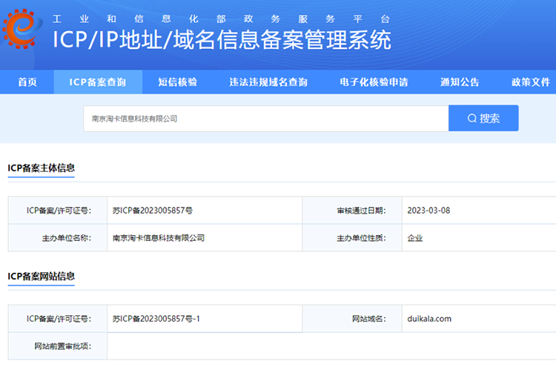The image size is (556, 367).
Task: Open the 违法违规域名查询 tab
Action: click(268, 82)
